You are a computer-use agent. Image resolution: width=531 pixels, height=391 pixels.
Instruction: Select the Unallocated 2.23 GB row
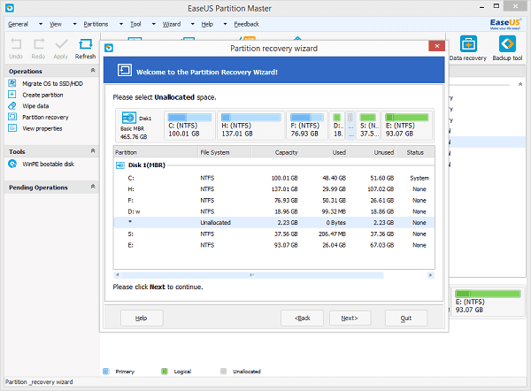[274, 222]
